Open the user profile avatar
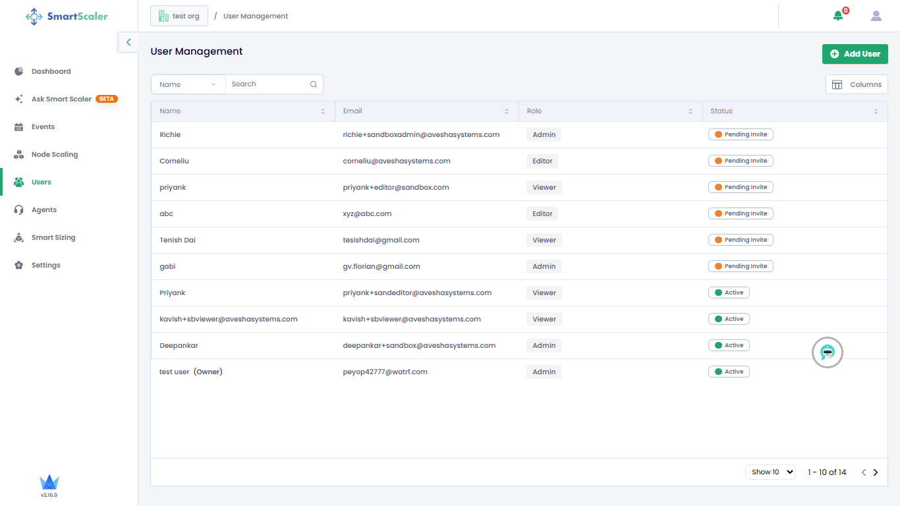 pos(876,16)
